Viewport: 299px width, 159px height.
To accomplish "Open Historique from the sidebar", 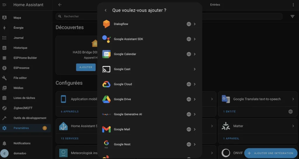I will [x=25, y=48].
